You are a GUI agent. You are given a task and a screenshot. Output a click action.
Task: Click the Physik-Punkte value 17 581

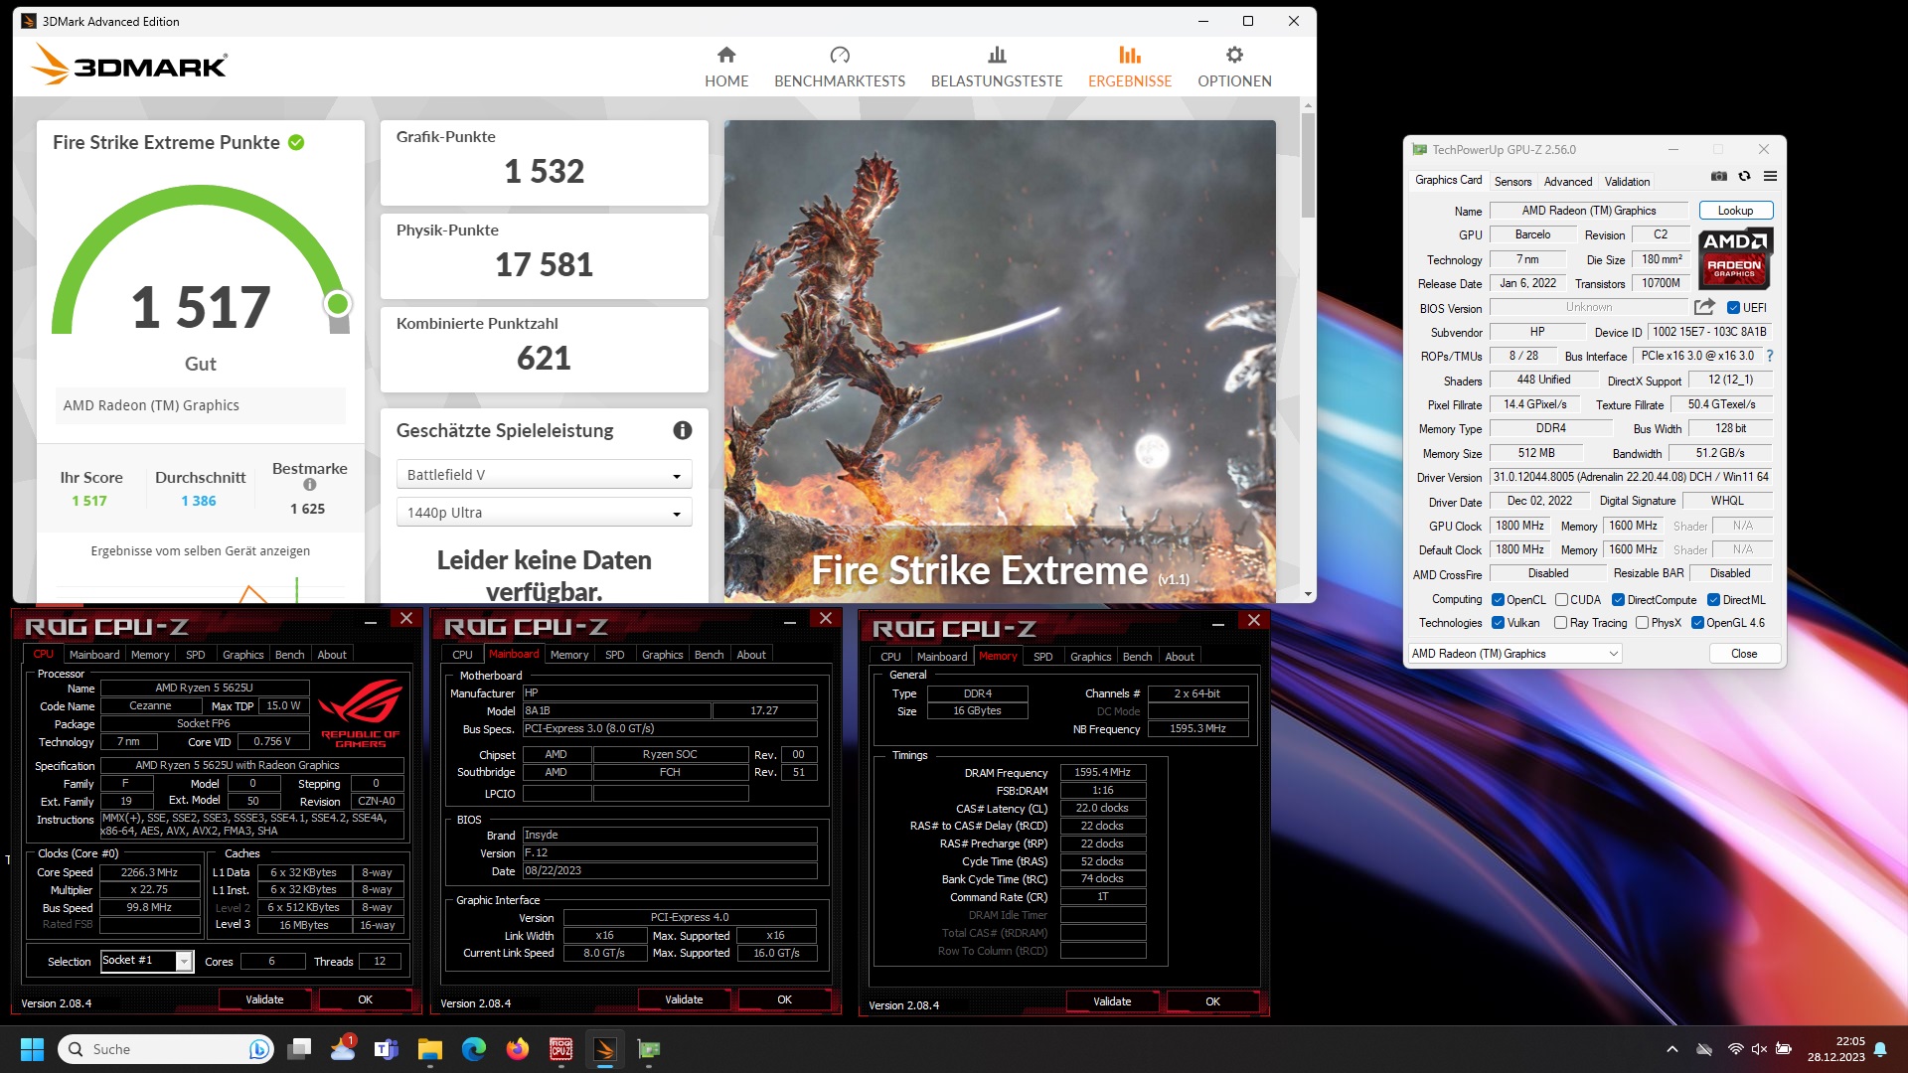click(x=545, y=264)
